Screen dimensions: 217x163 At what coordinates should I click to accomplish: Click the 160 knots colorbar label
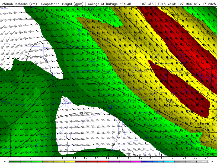[130, 158]
